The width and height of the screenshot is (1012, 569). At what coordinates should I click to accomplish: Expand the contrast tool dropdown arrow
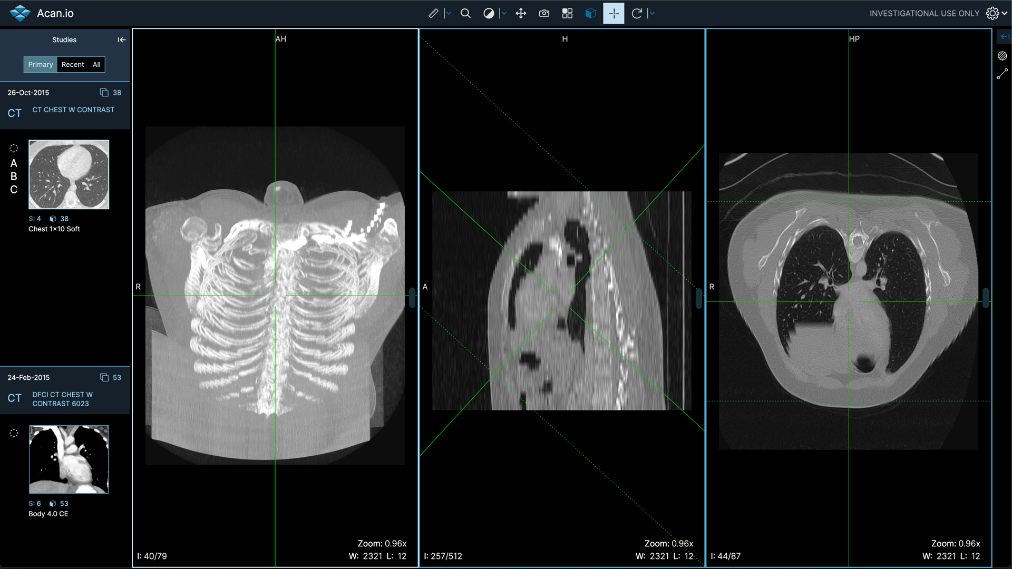[504, 14]
